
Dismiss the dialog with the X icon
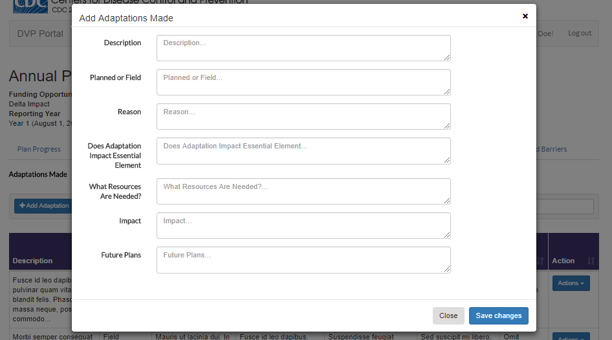pyautogui.click(x=525, y=16)
